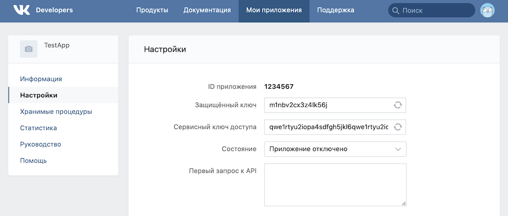Focus the Поиск search field
The height and width of the screenshot is (216, 508).
431,10
